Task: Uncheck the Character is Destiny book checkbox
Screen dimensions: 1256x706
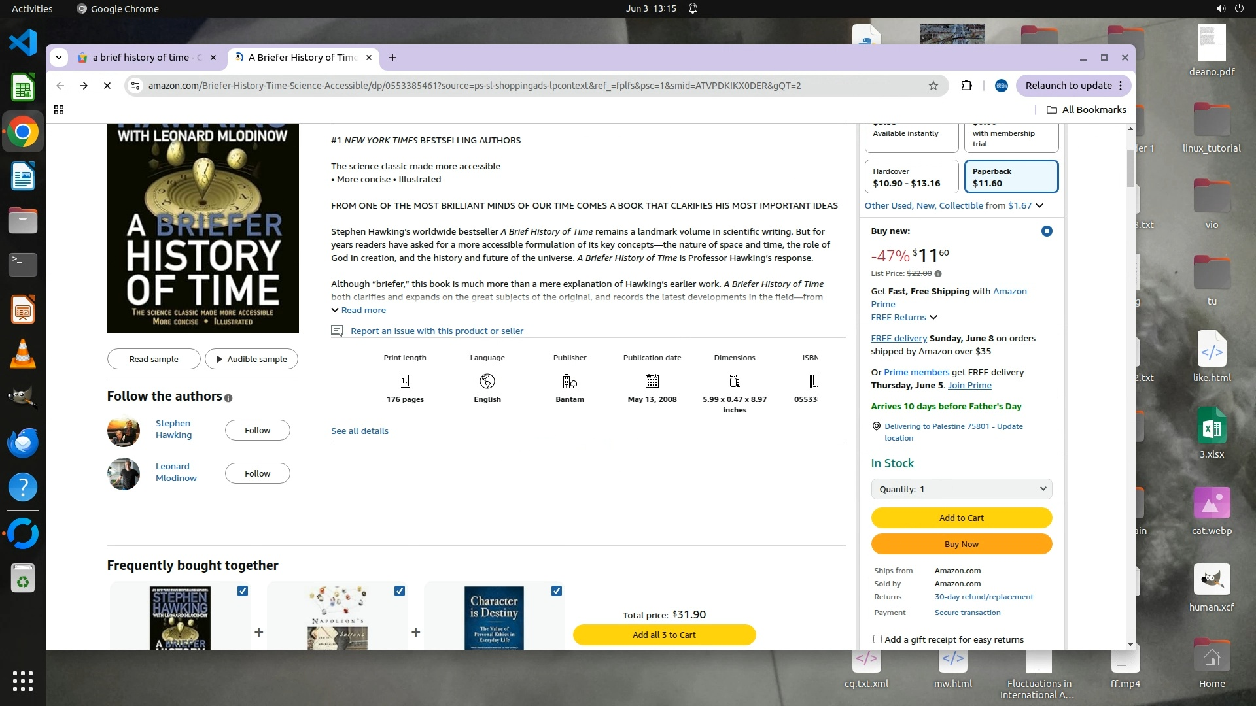Action: pyautogui.click(x=557, y=591)
